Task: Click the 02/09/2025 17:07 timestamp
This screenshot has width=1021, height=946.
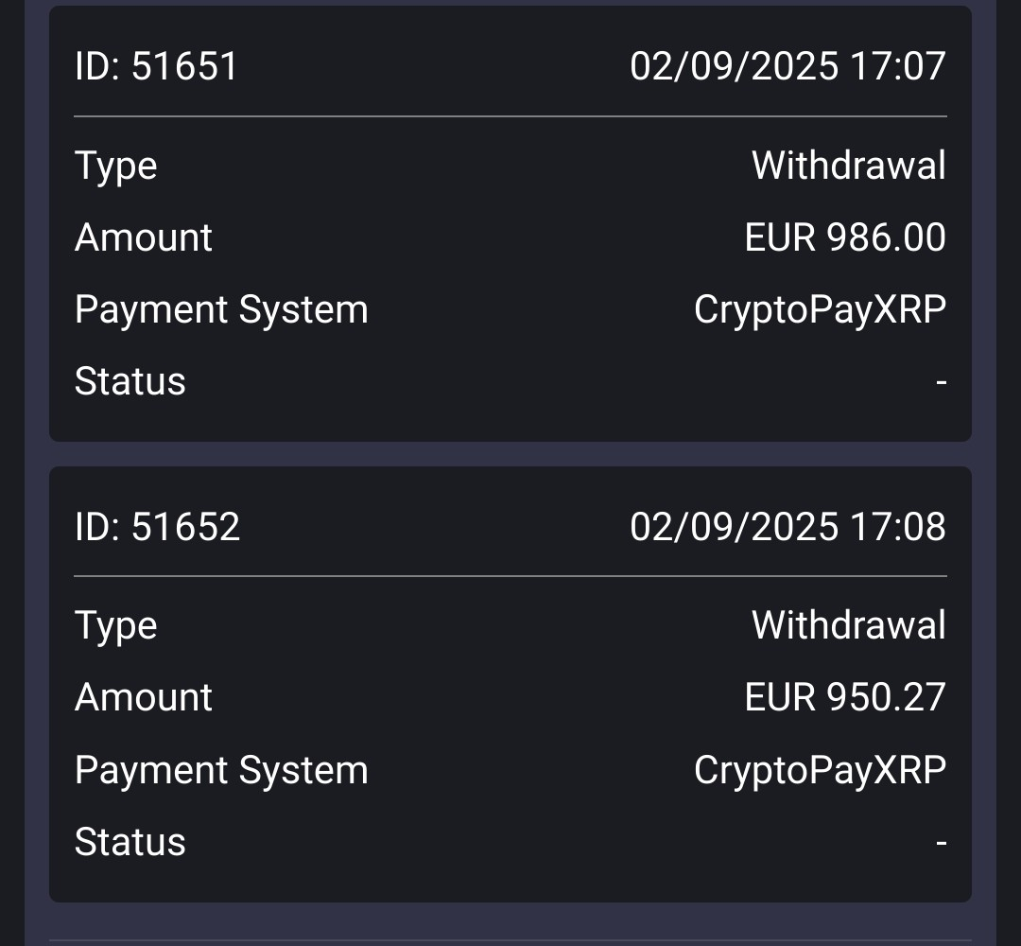Action: [x=787, y=67]
